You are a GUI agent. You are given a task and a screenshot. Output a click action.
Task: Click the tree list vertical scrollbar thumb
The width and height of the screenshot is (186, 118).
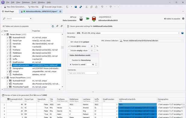62,47
